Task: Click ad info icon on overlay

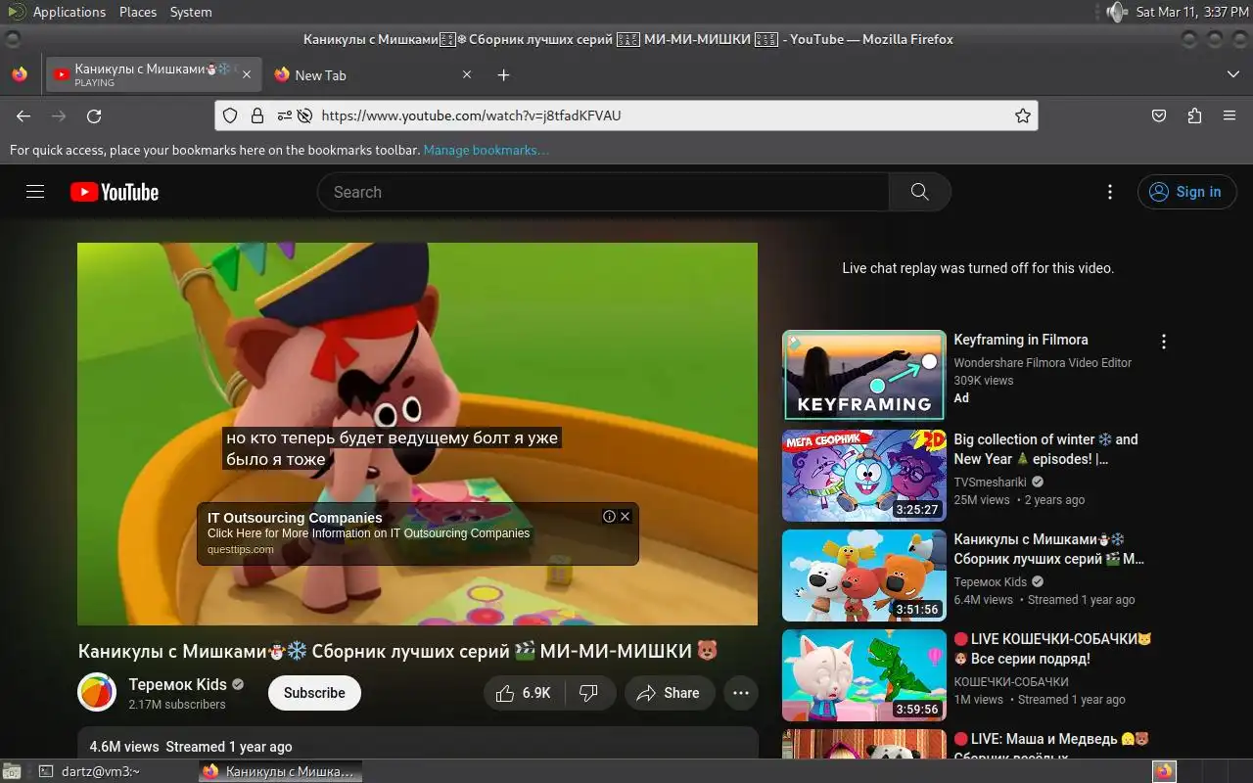Action: (609, 516)
